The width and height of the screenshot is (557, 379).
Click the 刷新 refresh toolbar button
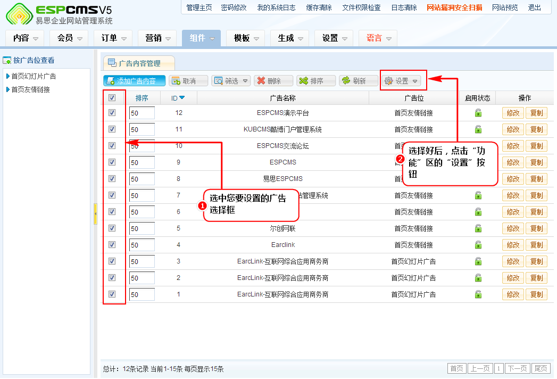(359, 81)
